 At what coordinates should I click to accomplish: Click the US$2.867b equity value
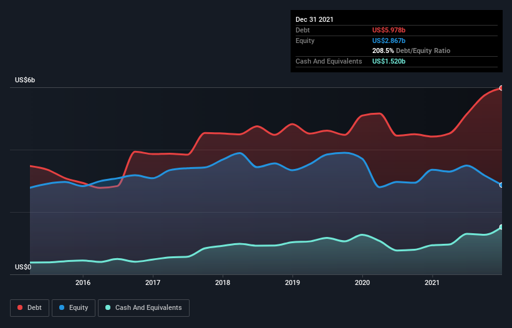coord(389,41)
